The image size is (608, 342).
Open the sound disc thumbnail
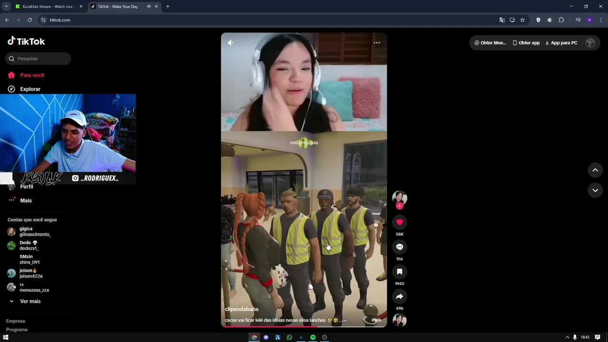399,320
